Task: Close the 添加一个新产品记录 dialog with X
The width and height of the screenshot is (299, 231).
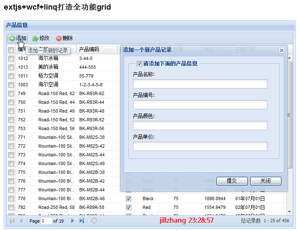Action: point(281,50)
